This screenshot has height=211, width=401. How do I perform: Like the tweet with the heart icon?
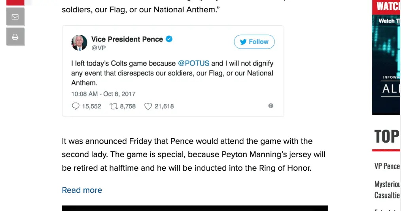coord(148,106)
